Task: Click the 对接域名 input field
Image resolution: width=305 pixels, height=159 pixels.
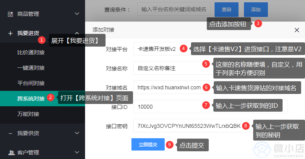Action: click(x=210, y=87)
